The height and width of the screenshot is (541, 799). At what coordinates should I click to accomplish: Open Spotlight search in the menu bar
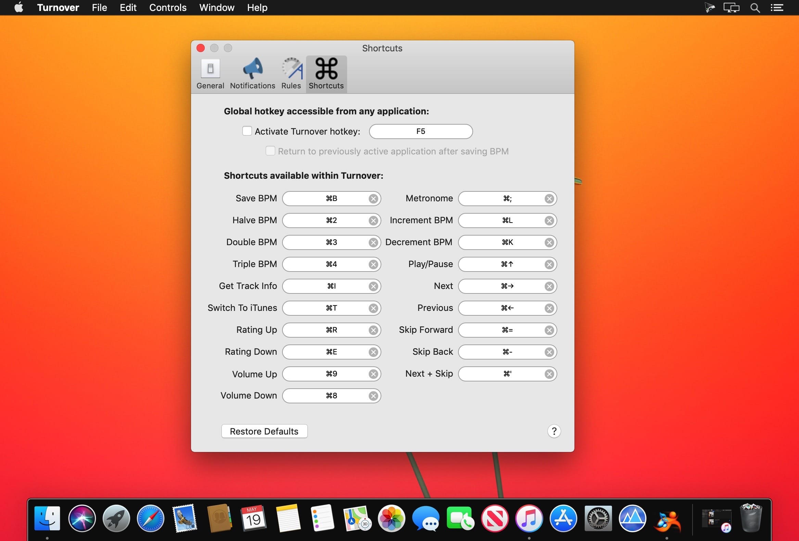click(754, 8)
